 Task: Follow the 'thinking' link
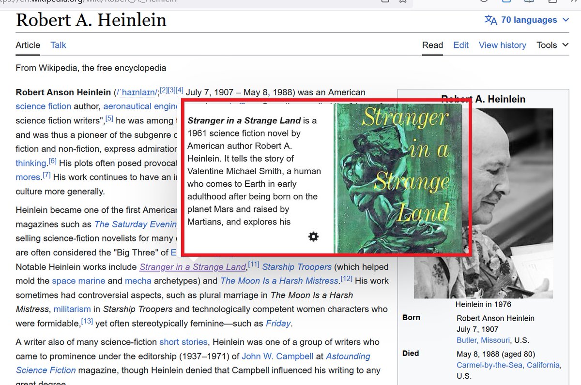(x=31, y=163)
